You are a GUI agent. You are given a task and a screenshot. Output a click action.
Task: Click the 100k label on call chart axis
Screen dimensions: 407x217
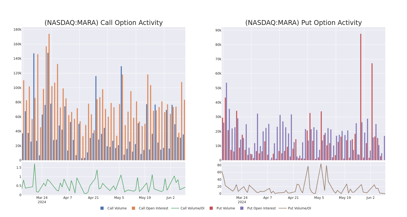[17, 88]
